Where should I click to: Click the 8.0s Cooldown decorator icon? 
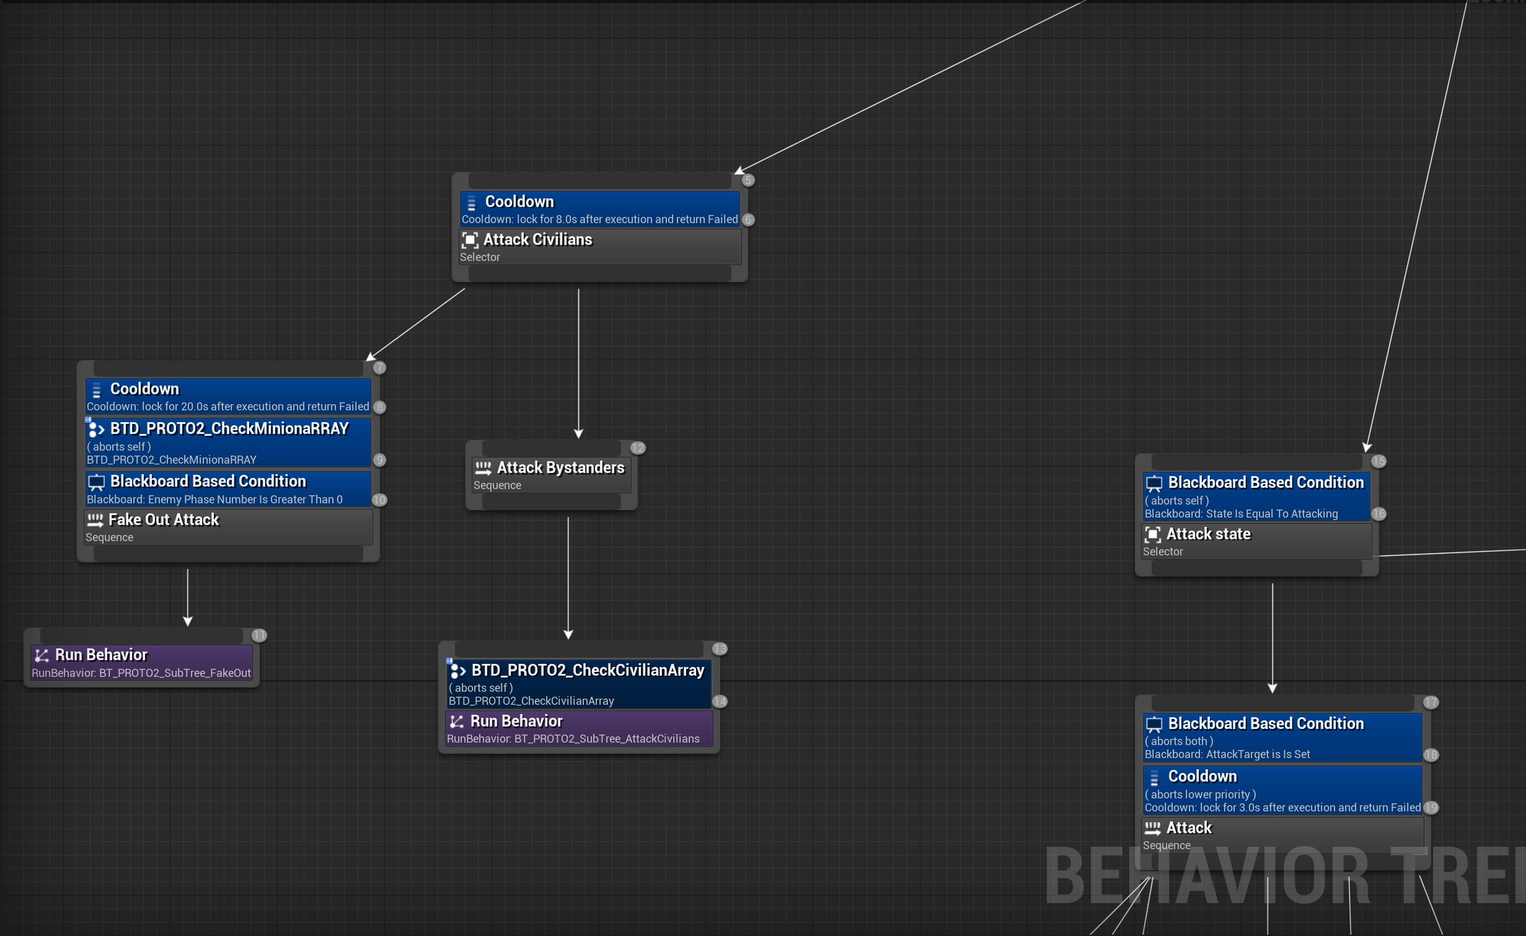point(471,203)
